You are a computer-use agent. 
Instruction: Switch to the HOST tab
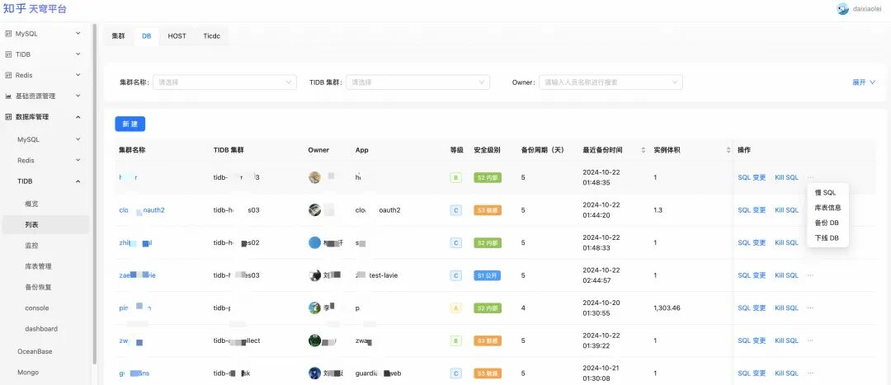coord(177,35)
